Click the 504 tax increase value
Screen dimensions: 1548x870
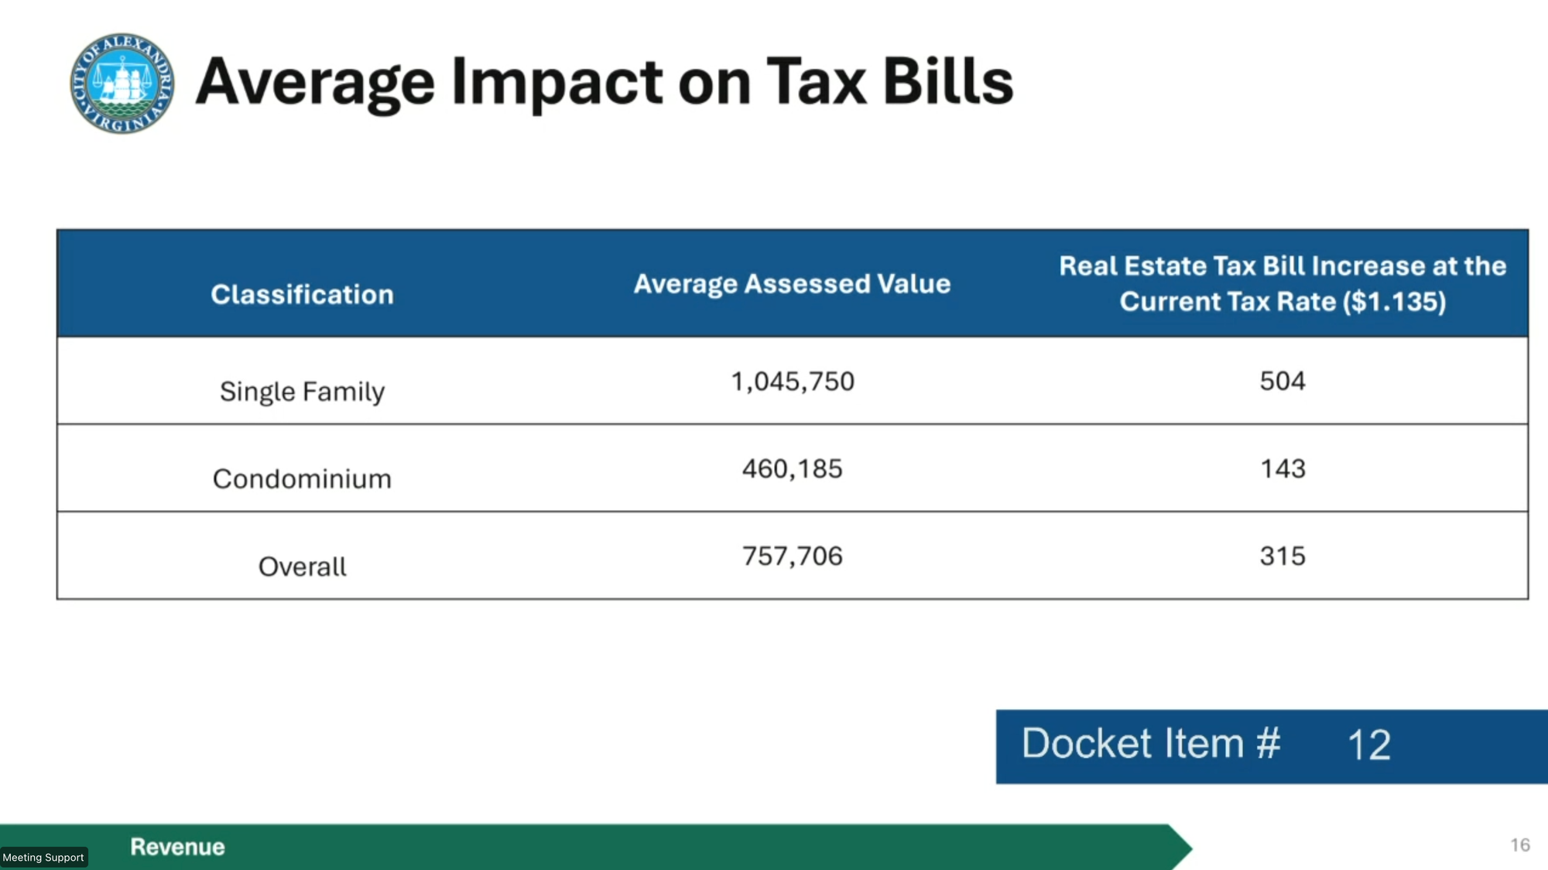pyautogui.click(x=1282, y=381)
